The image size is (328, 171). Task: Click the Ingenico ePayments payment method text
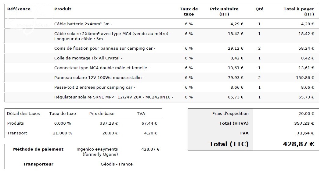[x=97, y=151]
